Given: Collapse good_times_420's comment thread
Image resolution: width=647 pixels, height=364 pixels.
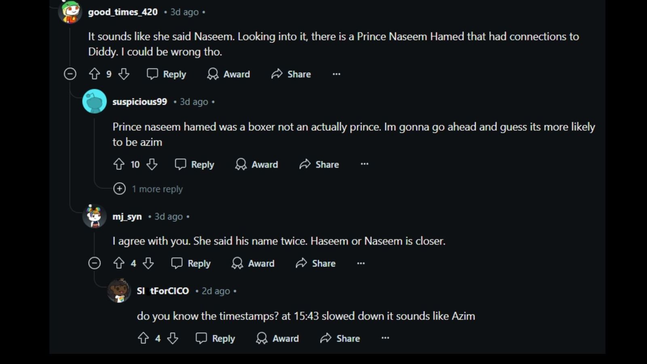Looking at the screenshot, I should (x=70, y=74).
